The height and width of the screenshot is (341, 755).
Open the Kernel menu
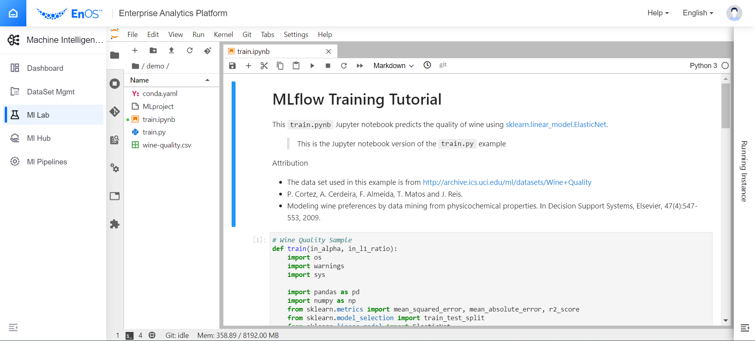pos(223,35)
